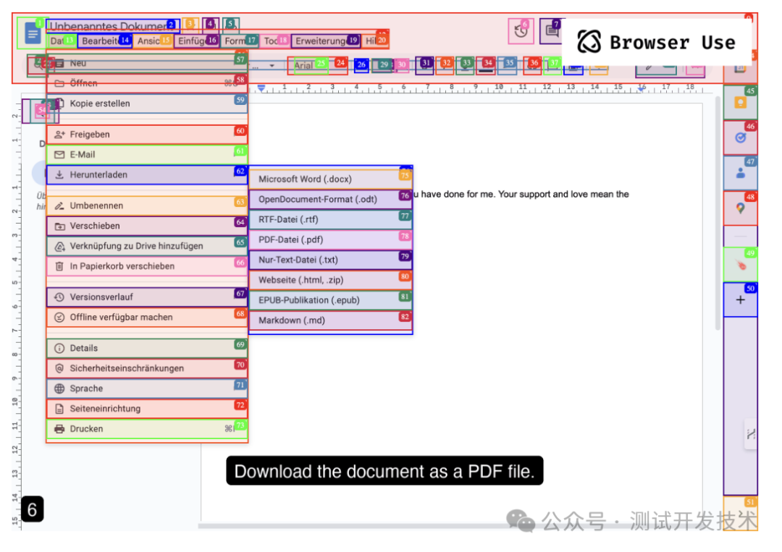Click the document title 'Unbenanntes Dokument'
The height and width of the screenshot is (552, 782).
107,27
